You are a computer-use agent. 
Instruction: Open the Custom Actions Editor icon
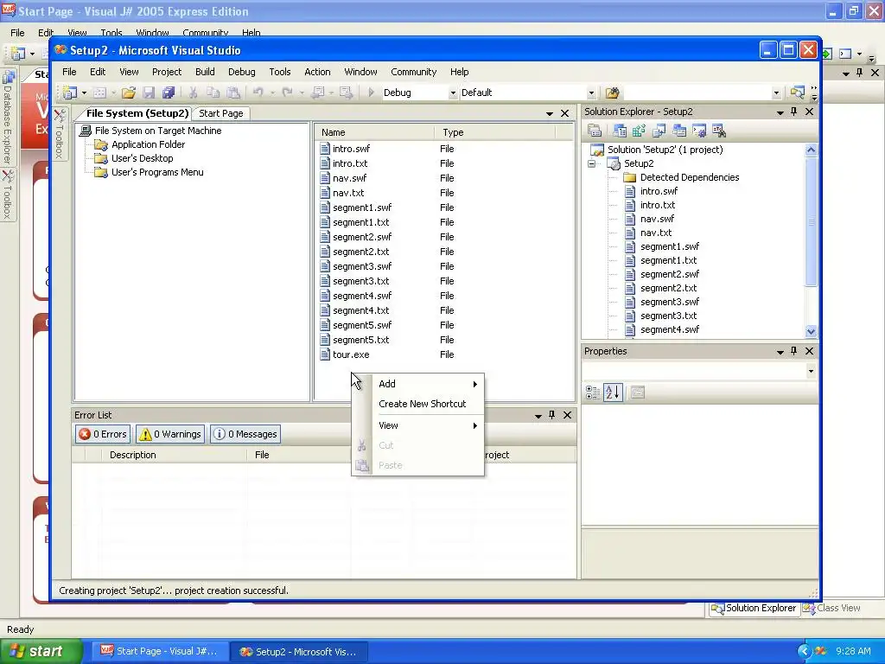[x=698, y=131]
